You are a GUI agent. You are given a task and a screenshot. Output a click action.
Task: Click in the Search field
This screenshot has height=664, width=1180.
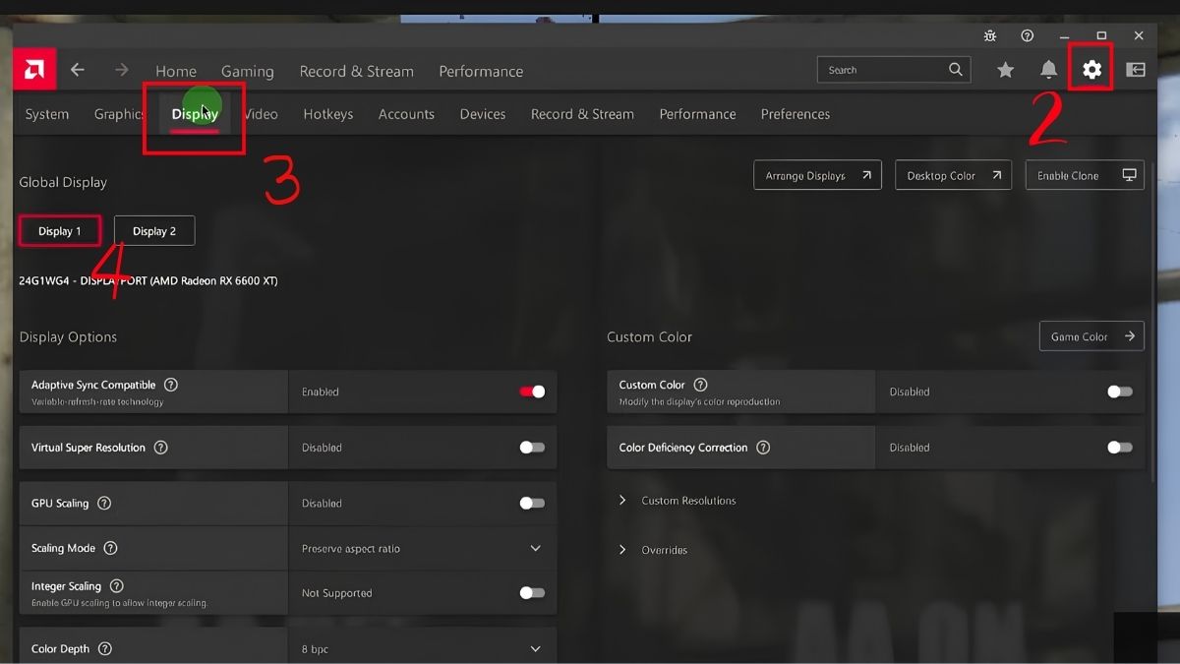[882, 70]
